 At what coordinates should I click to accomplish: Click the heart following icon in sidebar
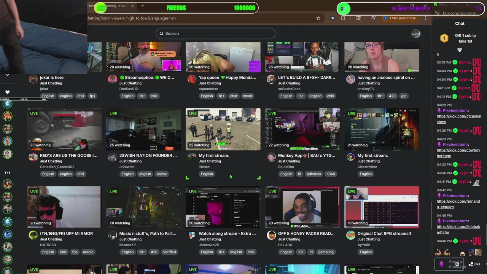7,92
